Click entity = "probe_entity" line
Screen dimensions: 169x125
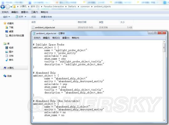click(61, 53)
